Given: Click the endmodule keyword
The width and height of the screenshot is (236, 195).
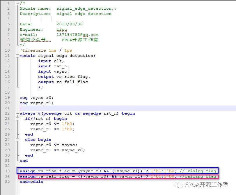Looking at the screenshot, I should (x=31, y=182).
